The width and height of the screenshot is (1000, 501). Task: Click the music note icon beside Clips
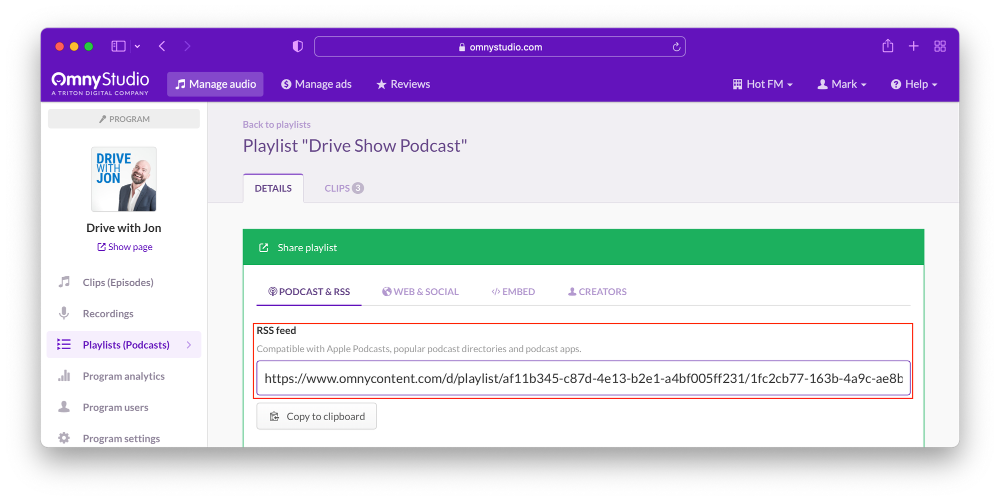(64, 282)
